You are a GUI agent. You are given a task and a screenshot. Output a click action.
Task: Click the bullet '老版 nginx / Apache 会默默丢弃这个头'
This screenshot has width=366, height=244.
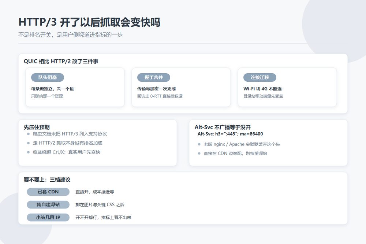pyautogui.click(x=242, y=144)
